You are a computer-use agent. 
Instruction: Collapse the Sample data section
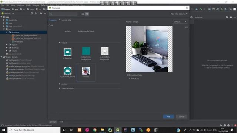click(60, 20)
